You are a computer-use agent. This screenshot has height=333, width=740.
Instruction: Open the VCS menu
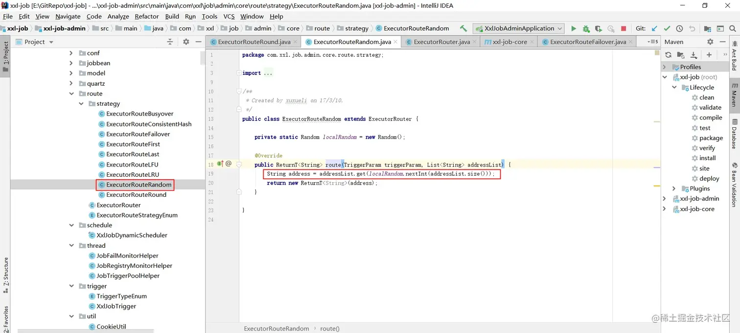pos(229,16)
